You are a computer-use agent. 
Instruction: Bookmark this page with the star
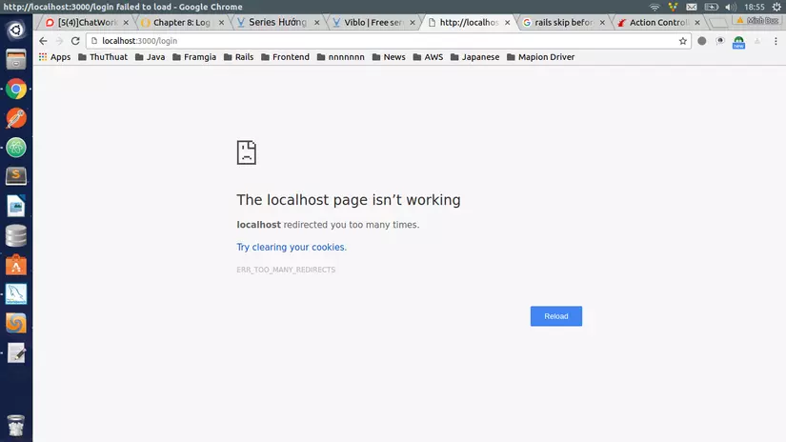(683, 41)
